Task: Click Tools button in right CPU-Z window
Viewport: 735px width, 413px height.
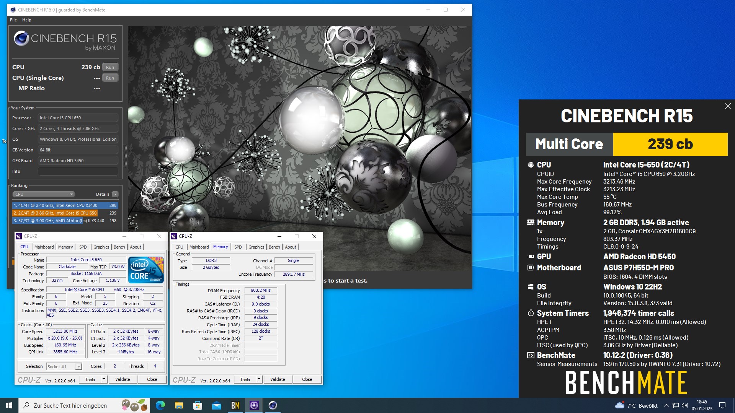Action: pyautogui.click(x=245, y=379)
